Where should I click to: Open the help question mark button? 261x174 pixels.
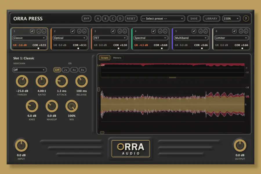pos(246,19)
